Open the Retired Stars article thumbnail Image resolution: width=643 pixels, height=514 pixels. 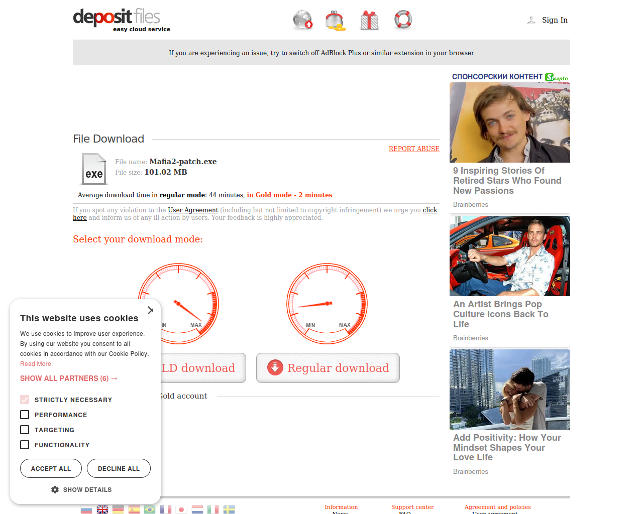click(510, 122)
